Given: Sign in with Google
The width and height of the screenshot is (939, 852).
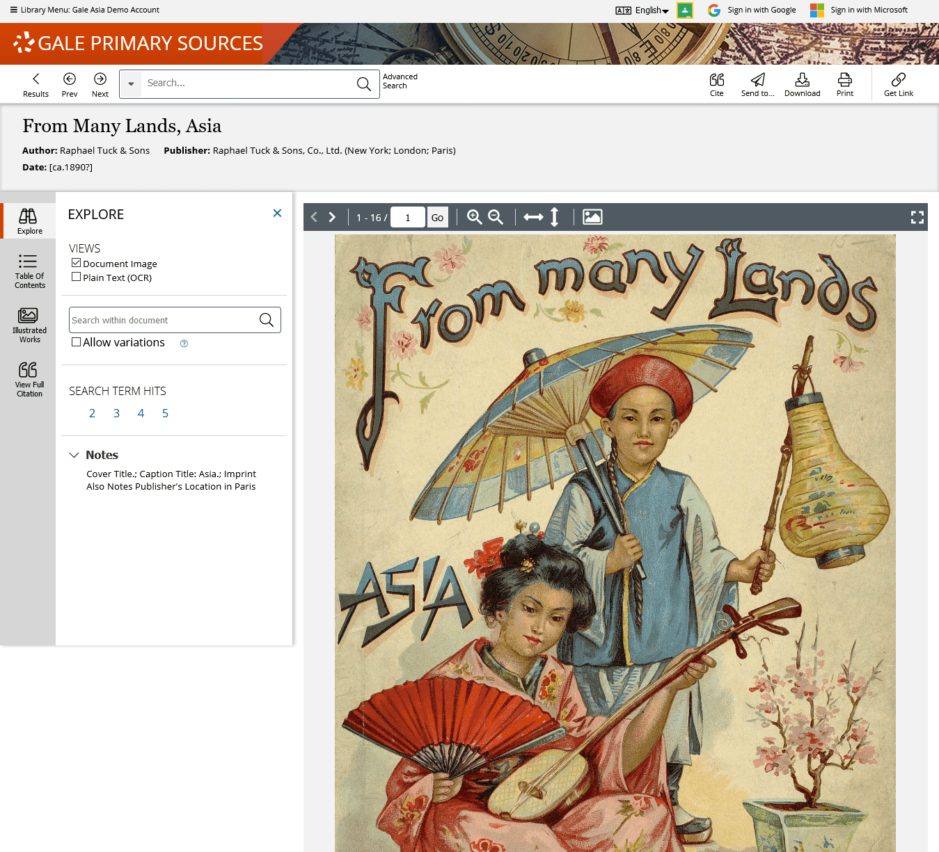Looking at the screenshot, I should 752,10.
